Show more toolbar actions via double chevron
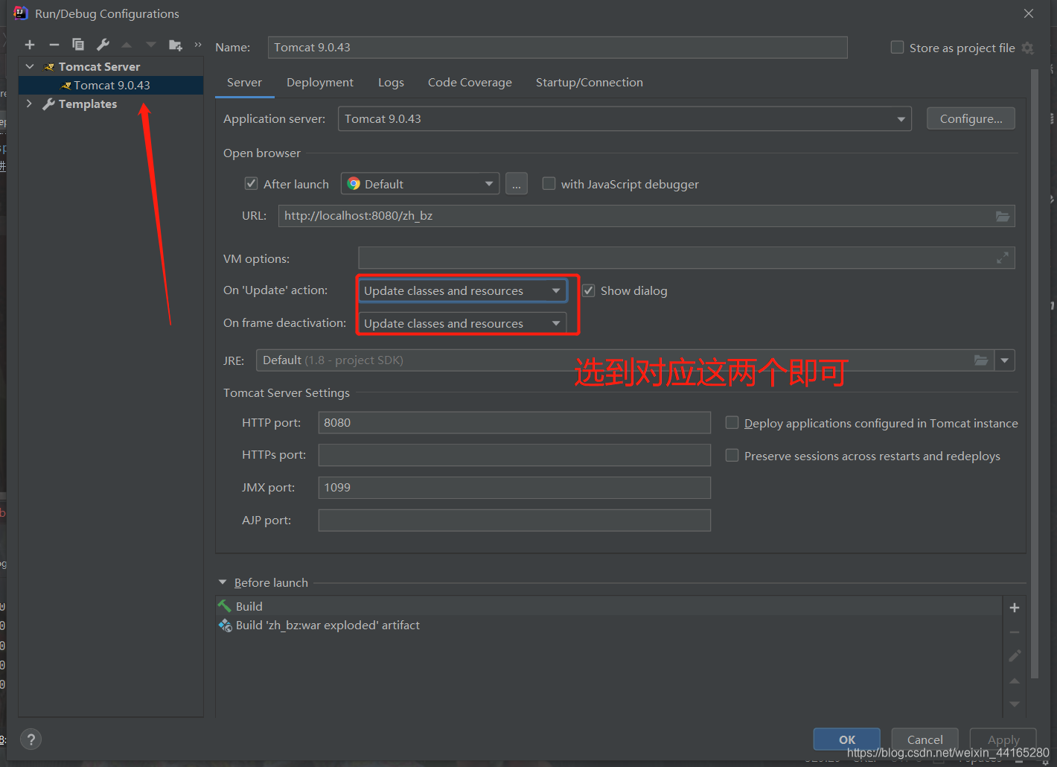The height and width of the screenshot is (767, 1057). 198,45
